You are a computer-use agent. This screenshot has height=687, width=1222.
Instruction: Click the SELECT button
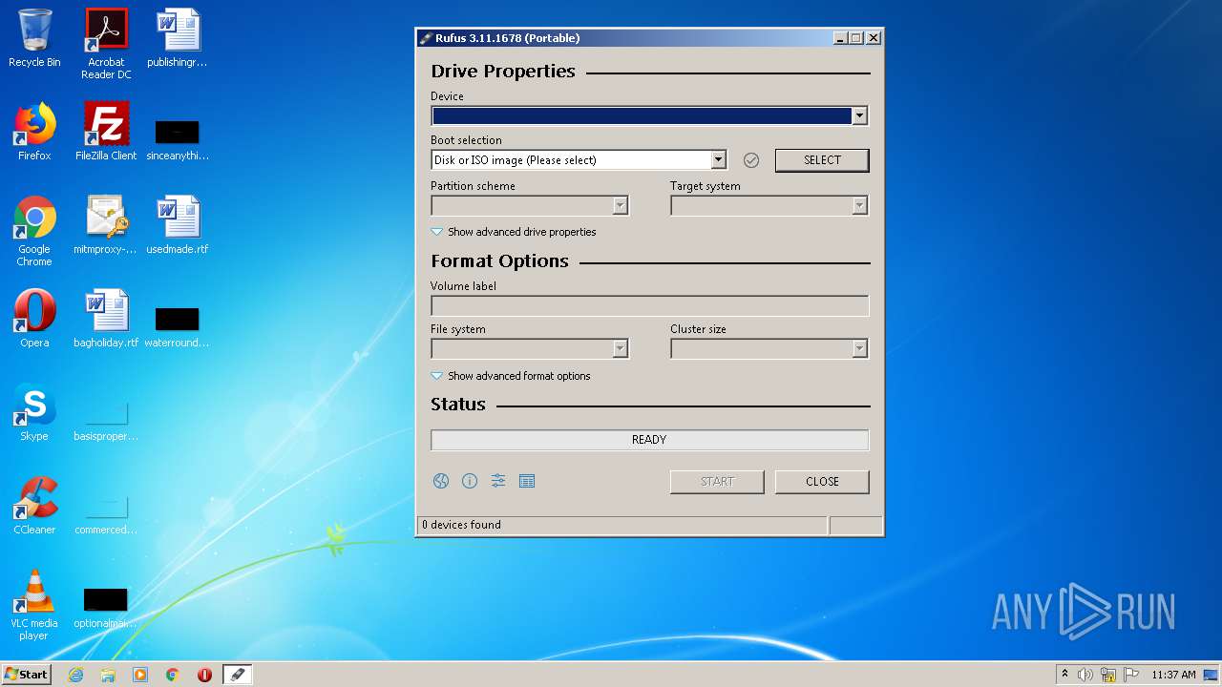(822, 160)
